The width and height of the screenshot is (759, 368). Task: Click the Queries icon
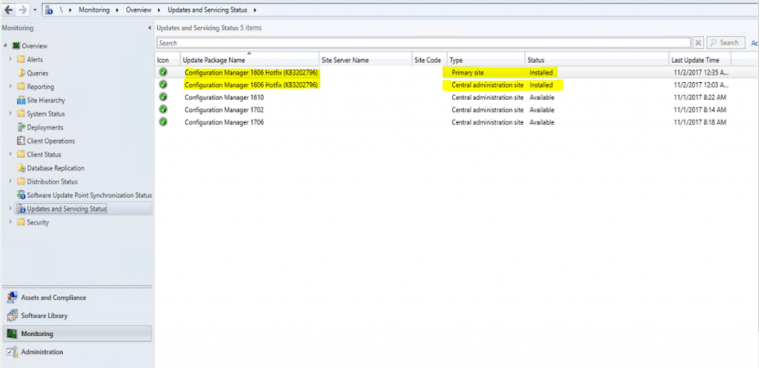(21, 73)
